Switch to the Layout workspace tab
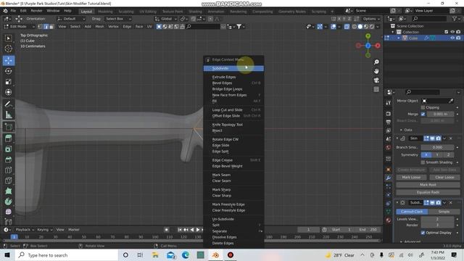The height and width of the screenshot is (261, 464). 86,12
